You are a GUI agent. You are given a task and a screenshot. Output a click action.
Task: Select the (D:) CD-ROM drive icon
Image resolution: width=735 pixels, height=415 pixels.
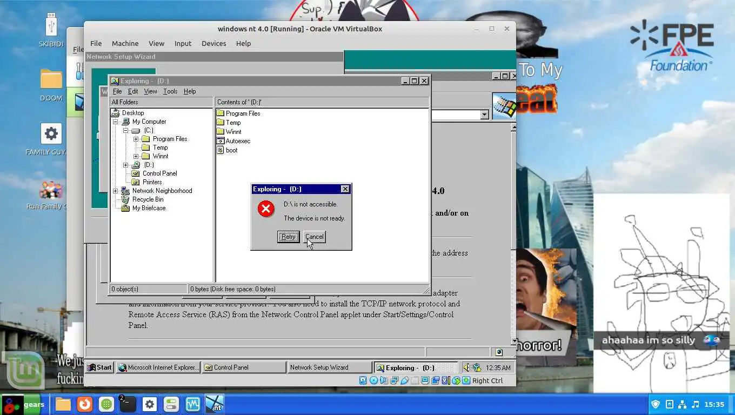135,165
